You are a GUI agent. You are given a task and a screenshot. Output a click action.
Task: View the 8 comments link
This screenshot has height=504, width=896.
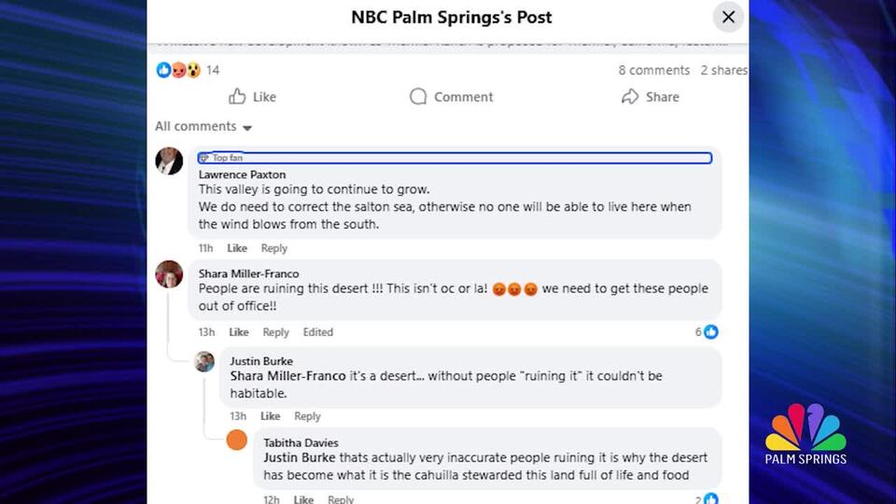(x=653, y=70)
